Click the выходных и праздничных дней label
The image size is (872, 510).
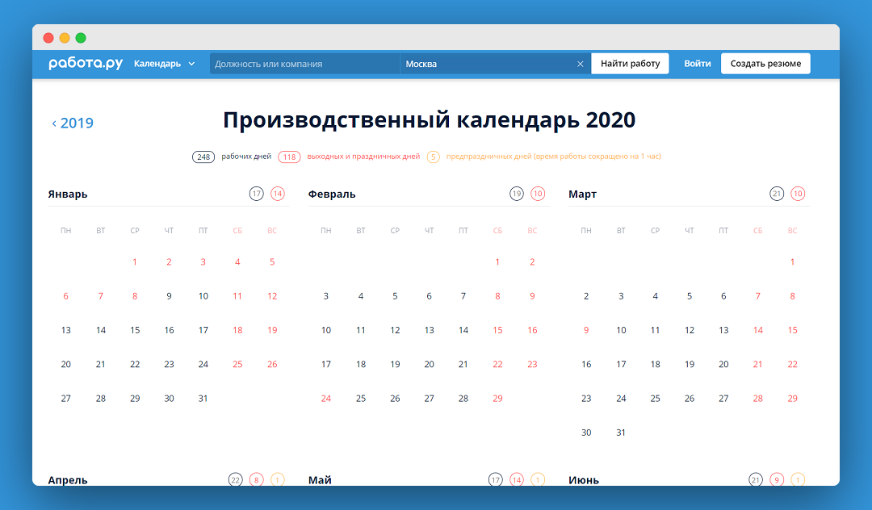(x=363, y=157)
